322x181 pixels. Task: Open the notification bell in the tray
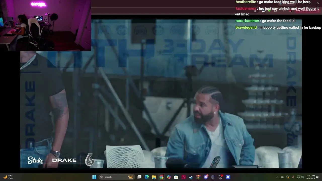coord(317,177)
